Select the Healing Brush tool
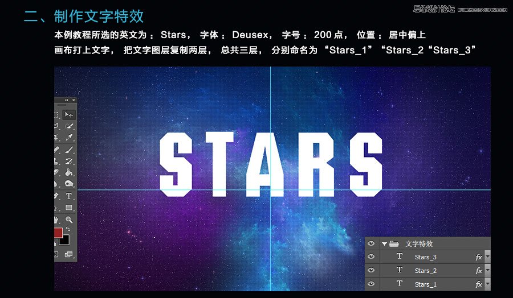This screenshot has height=298, width=513. [57, 150]
